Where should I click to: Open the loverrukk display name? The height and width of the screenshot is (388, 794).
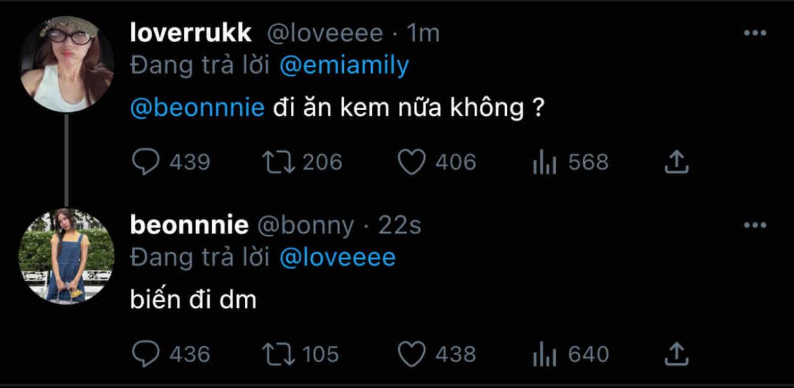[190, 34]
